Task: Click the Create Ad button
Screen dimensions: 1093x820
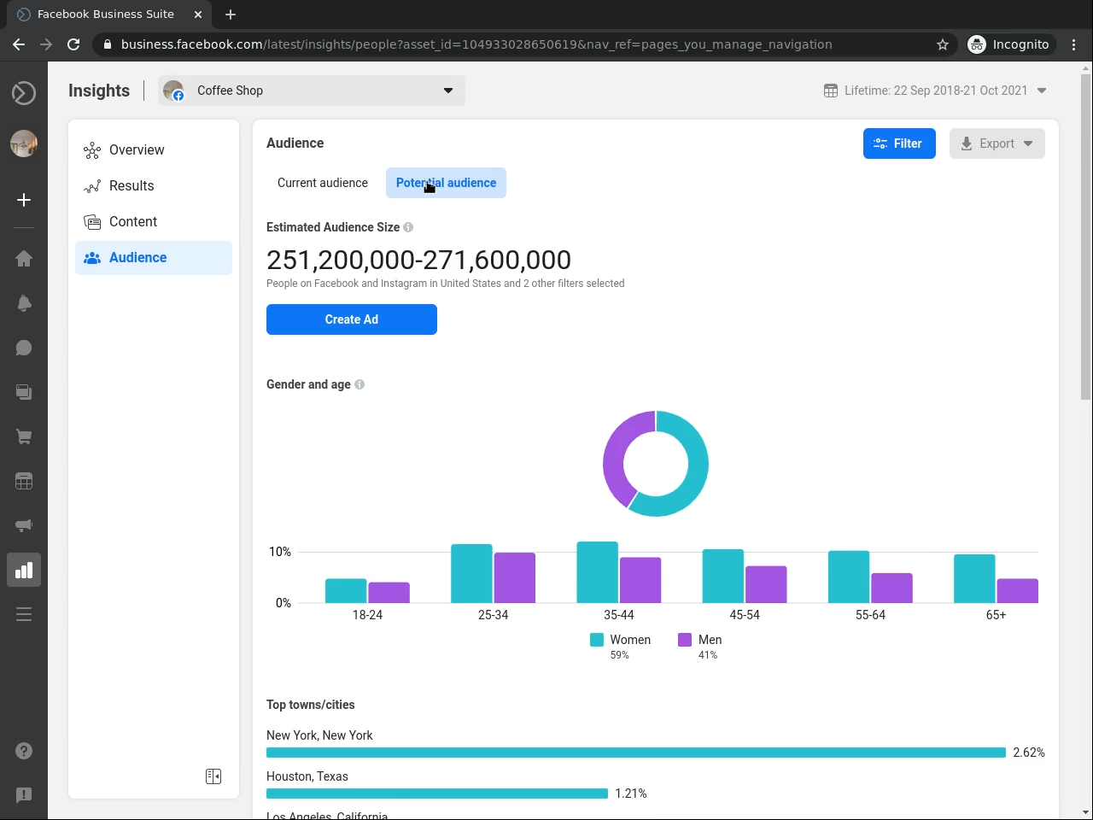Action: [x=351, y=319]
